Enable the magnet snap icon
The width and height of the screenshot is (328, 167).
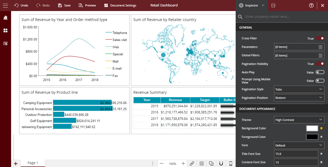click(x=221, y=163)
